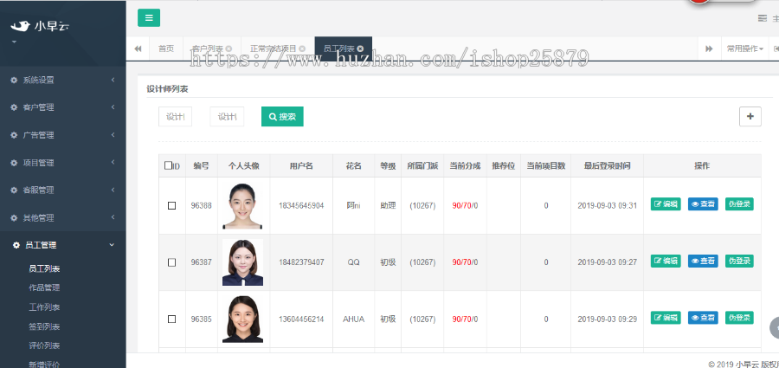Open 评价列表 in the sidebar
This screenshot has width=779, height=368.
[x=44, y=345]
